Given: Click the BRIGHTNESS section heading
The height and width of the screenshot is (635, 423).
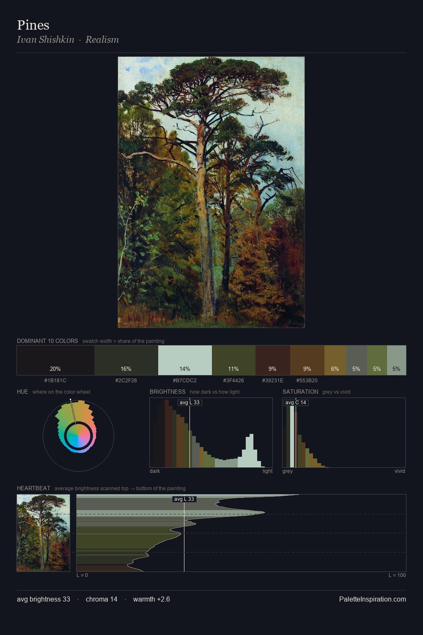Looking at the screenshot, I should tap(168, 392).
